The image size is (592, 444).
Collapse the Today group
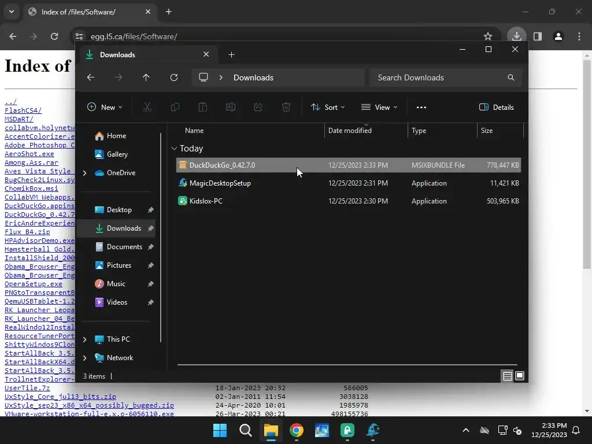174,149
